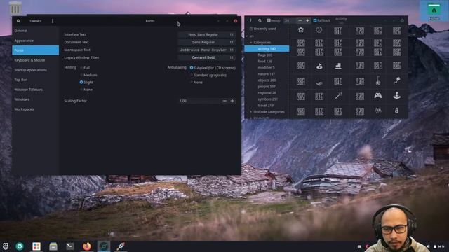Decrease the font scaling factor

click(x=224, y=101)
